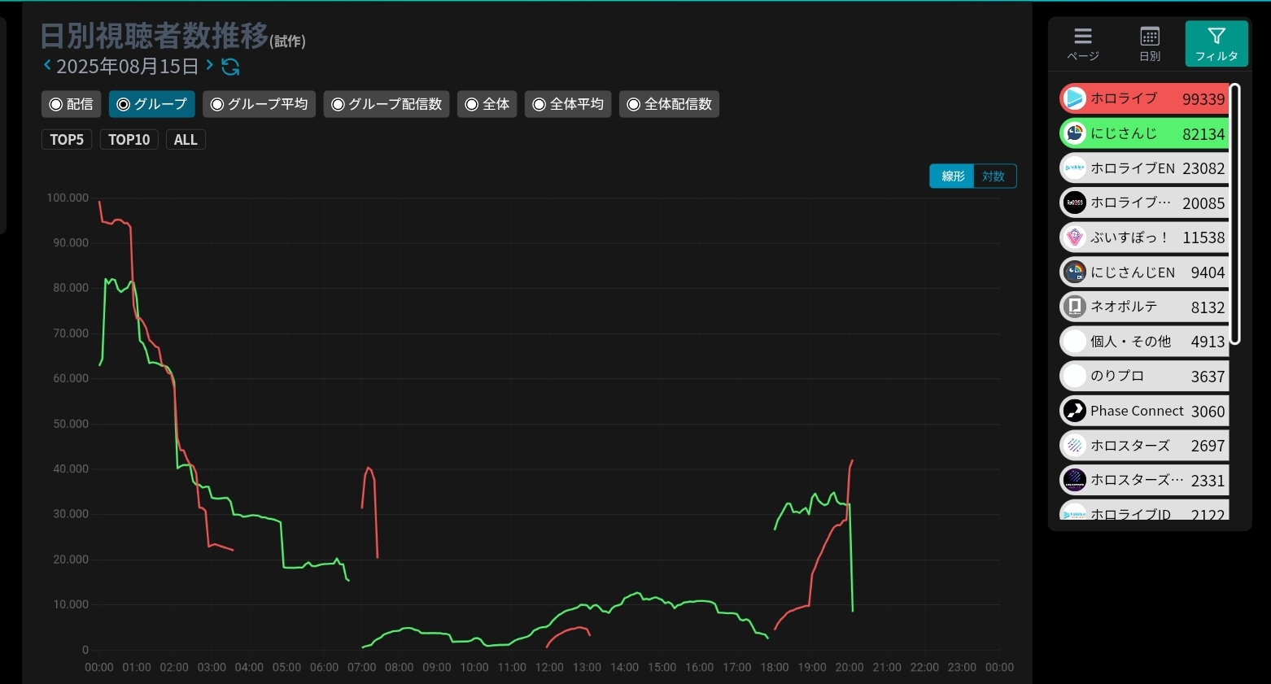
Task: Click the ホロライブ group logo icon
Action: click(x=1075, y=98)
